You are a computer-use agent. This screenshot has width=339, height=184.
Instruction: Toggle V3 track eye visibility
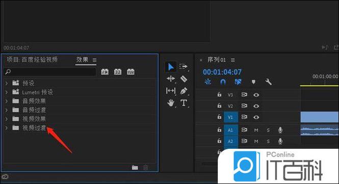256,95
